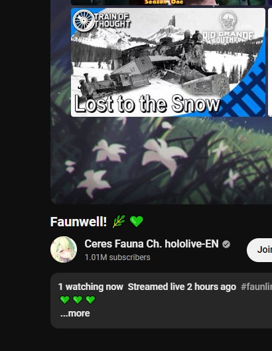This screenshot has height=351, width=272.
Task: Click green heart beside Faunwell title
Action: click(x=137, y=222)
